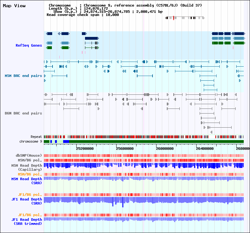Click the Repeat track label
Screen dimensions: 250x233
coord(36,137)
